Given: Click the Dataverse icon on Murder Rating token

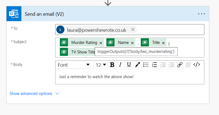Looking at the screenshot, I should coord(64,42).
